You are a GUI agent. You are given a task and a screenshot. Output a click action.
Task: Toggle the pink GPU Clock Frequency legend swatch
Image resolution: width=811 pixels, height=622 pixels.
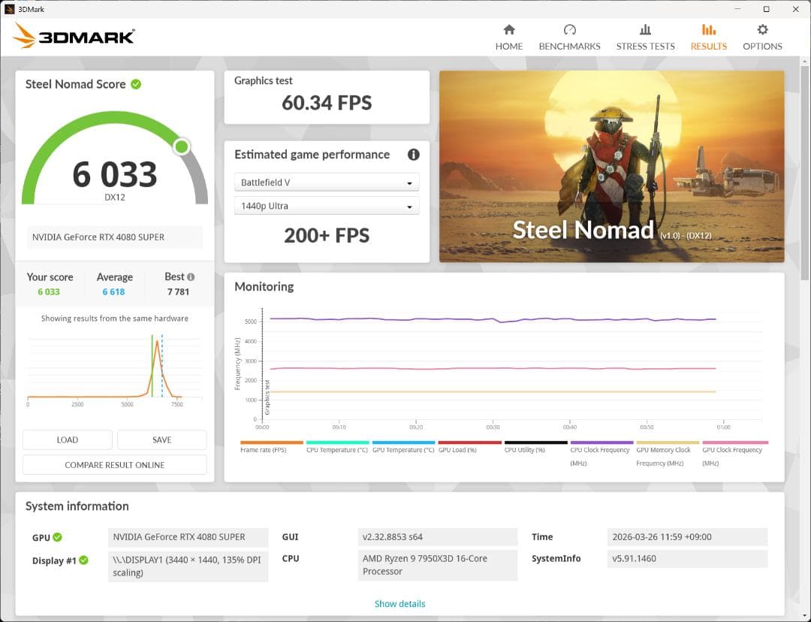click(735, 442)
